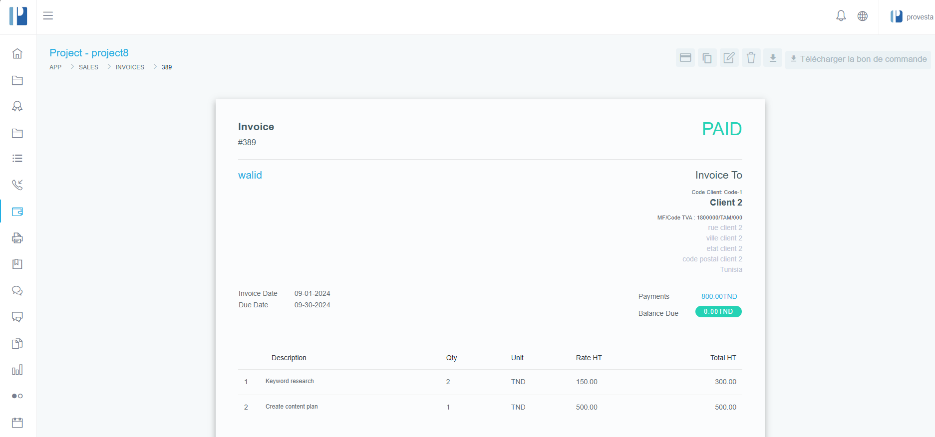Open the printer icon in sidebar
935x437 pixels.
tap(17, 238)
